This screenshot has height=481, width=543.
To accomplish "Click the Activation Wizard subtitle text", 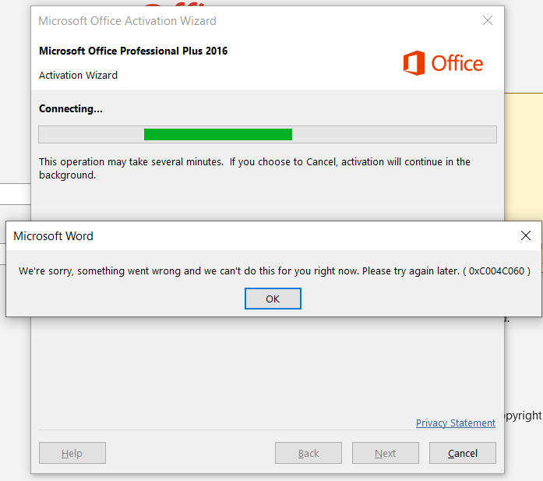I will (x=78, y=75).
